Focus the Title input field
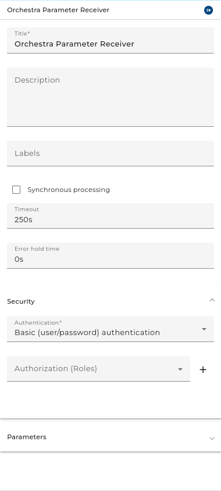Screen dimensions: 221x491 pos(110,40)
